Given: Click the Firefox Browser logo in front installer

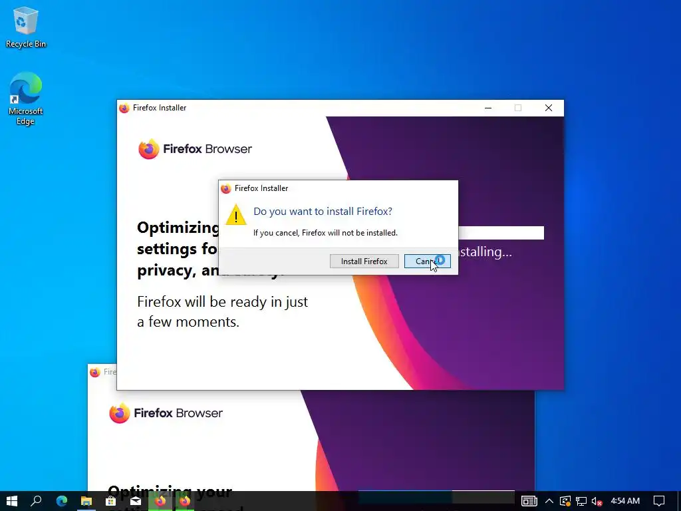Looking at the screenshot, I should (195, 149).
